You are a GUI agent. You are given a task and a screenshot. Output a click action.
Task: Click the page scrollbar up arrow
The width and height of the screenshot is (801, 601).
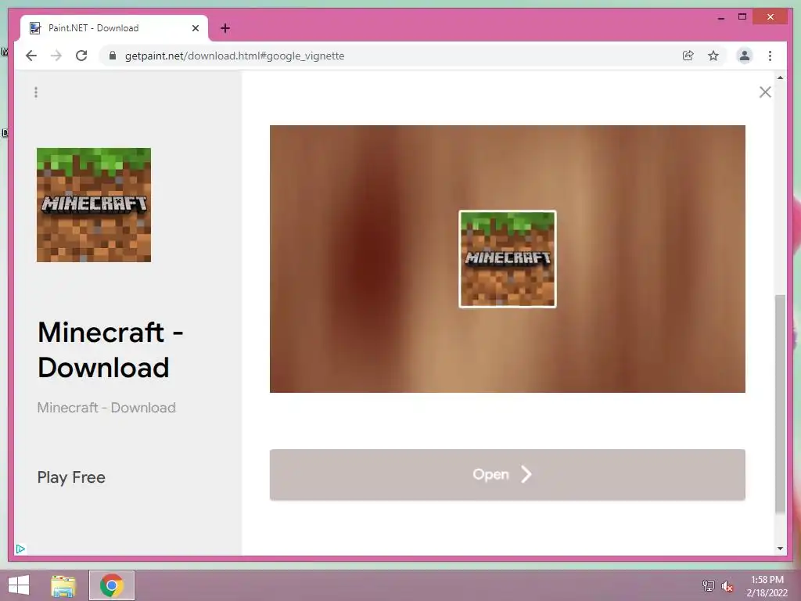pyautogui.click(x=780, y=77)
